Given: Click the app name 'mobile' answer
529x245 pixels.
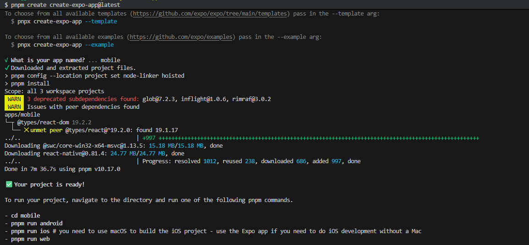Looking at the screenshot, I should (x=110, y=60).
